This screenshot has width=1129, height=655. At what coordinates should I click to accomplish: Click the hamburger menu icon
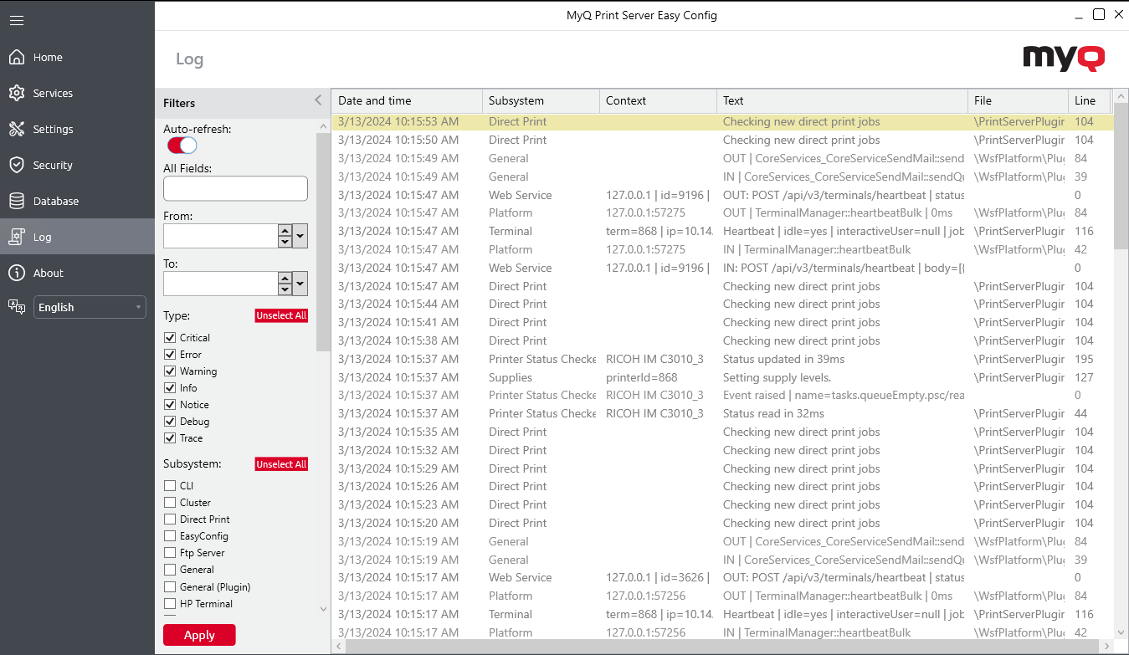pos(17,21)
